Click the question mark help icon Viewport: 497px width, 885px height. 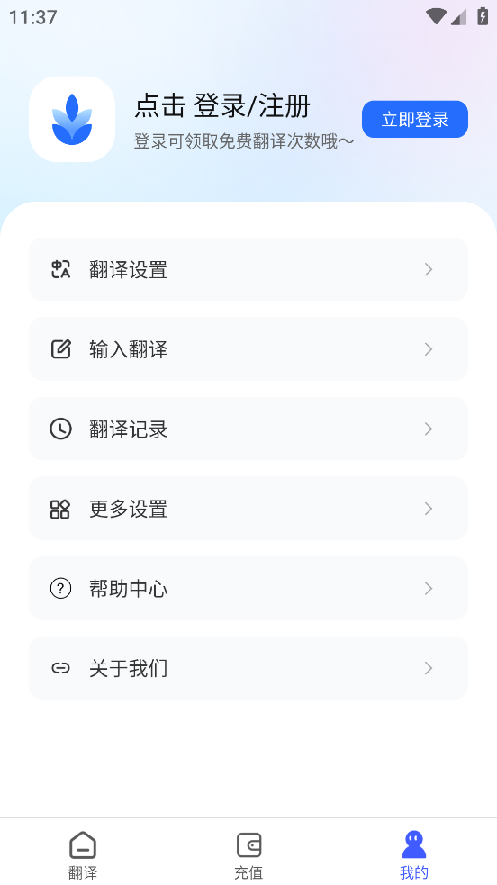tap(60, 589)
